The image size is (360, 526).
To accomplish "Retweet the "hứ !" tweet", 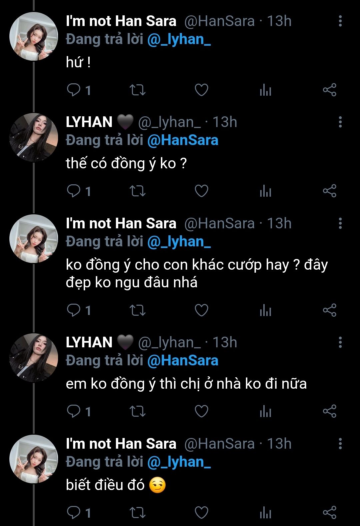I will point(137,90).
